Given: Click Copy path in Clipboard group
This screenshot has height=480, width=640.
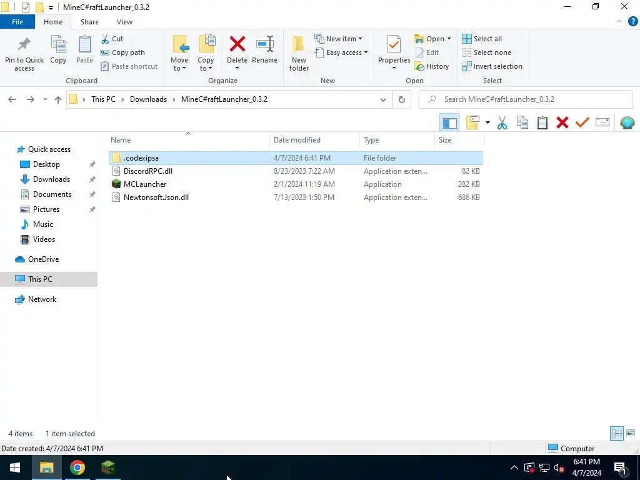Looking at the screenshot, I should [x=123, y=52].
